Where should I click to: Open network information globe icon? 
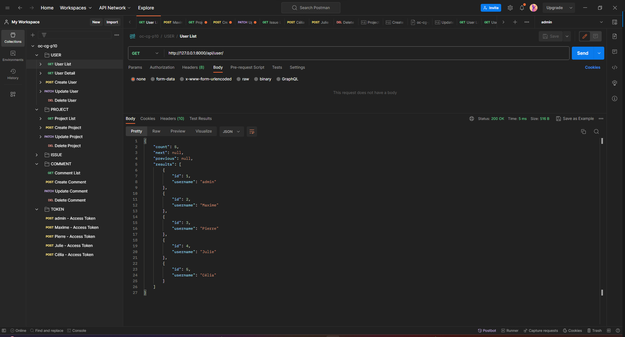point(472,119)
